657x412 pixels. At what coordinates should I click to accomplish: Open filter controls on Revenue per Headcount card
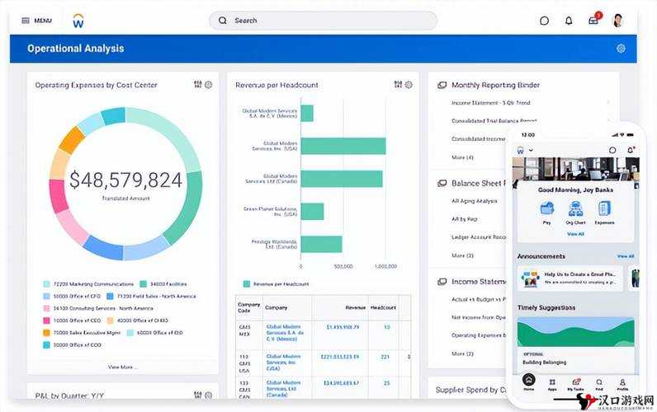coord(398,85)
